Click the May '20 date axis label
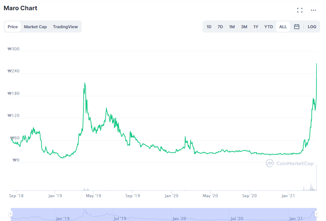The height and width of the screenshot is (221, 326). click(x=210, y=195)
